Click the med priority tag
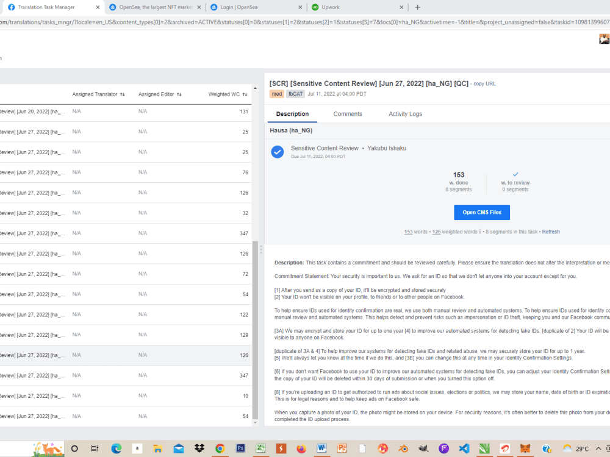Viewport: 610px width, 457px height. click(x=276, y=94)
